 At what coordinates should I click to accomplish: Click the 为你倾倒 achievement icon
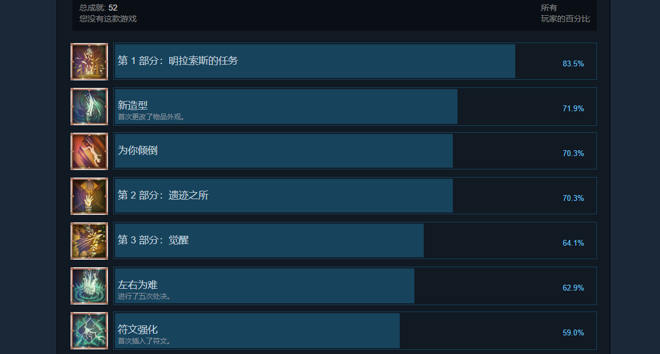(x=89, y=151)
